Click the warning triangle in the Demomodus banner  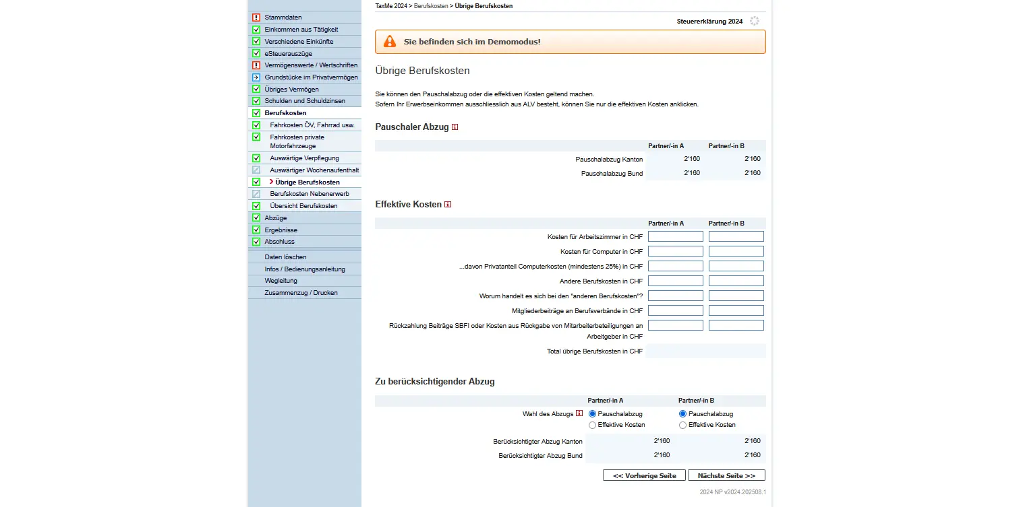tap(389, 41)
